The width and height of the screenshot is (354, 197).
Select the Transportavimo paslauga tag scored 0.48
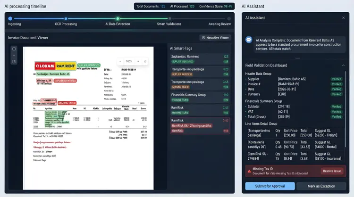(200, 84)
